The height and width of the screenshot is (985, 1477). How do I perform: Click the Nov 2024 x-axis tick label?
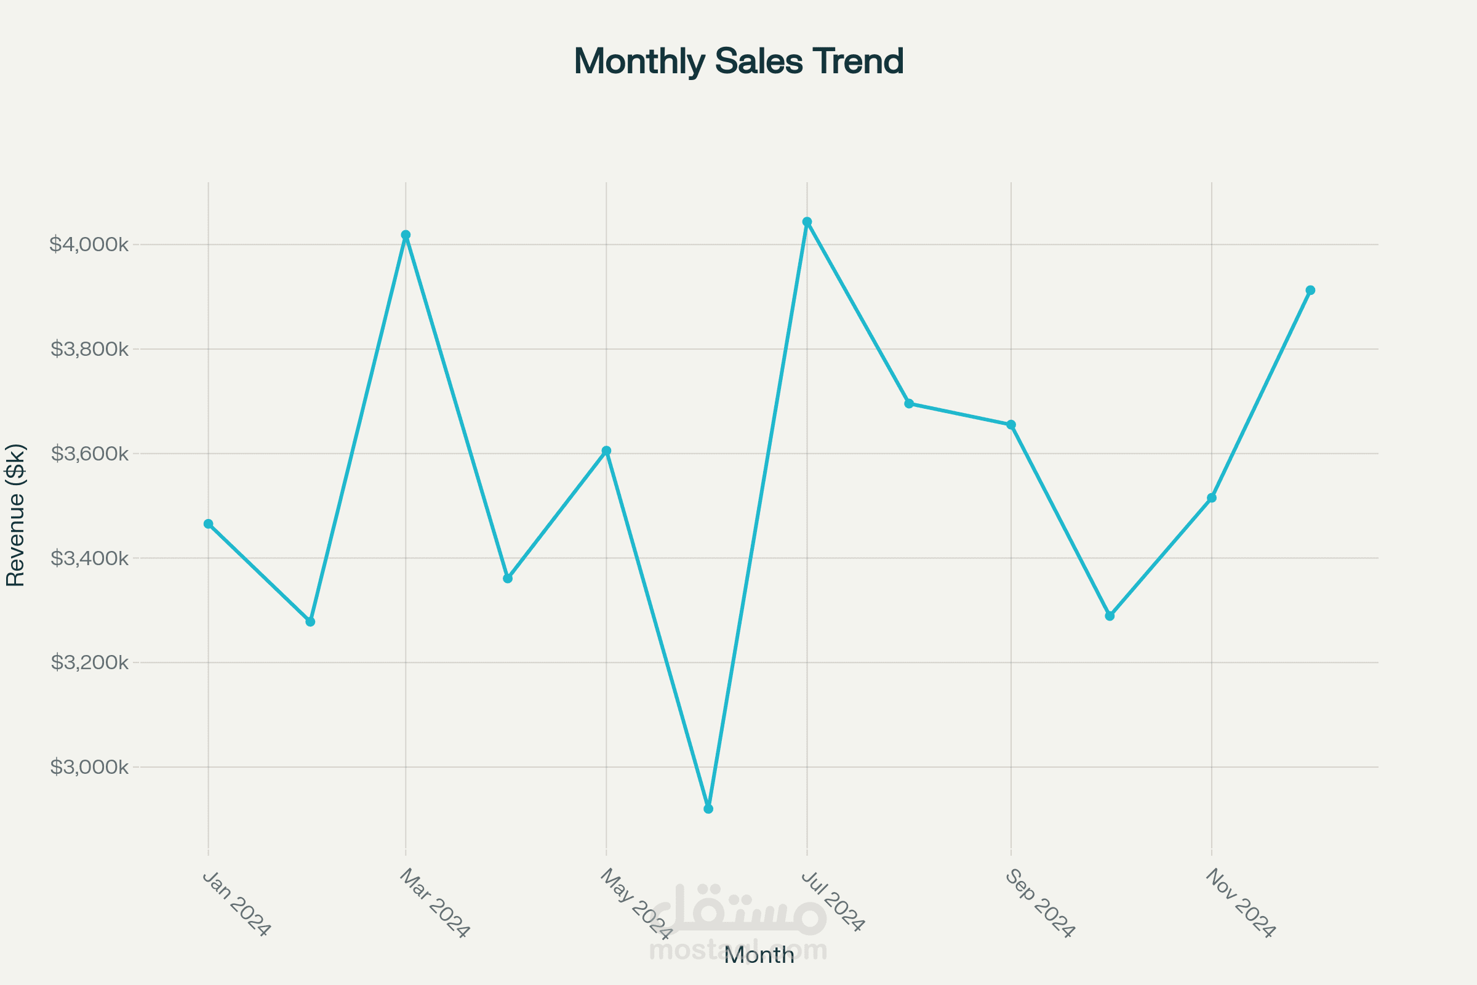(1240, 903)
